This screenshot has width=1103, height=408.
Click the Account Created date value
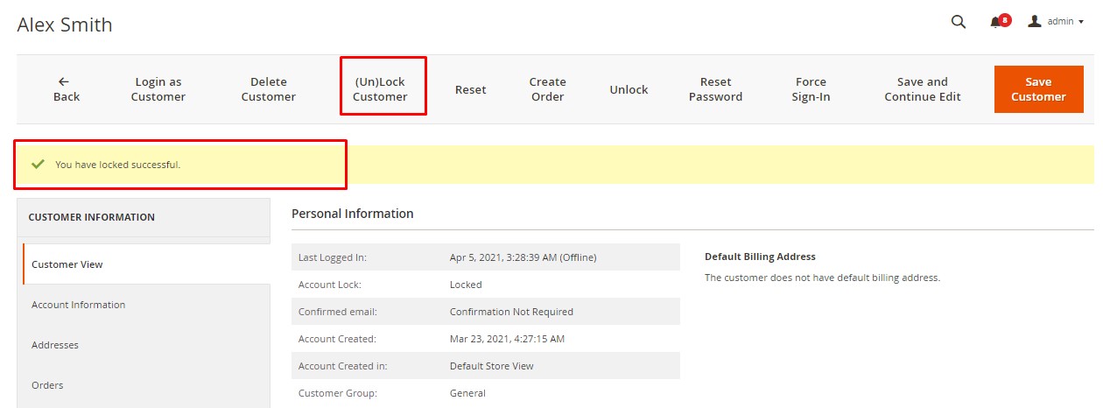[507, 339]
